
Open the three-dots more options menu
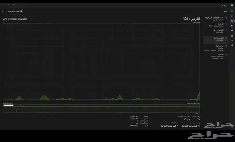[3, 11]
